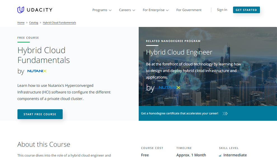
Task: Click the 'Approx. 1 Month' timeline value
Action: click(x=191, y=155)
